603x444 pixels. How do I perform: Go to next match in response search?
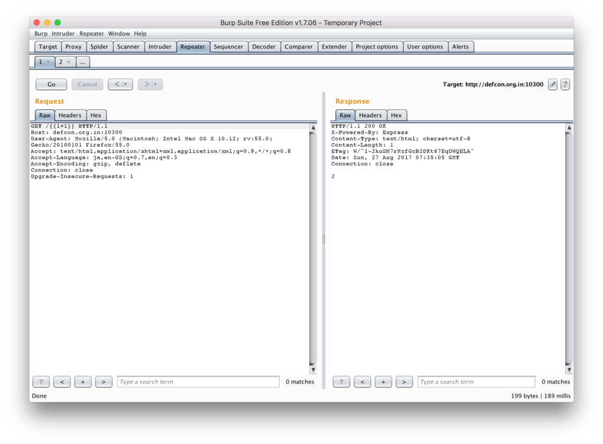[404, 382]
